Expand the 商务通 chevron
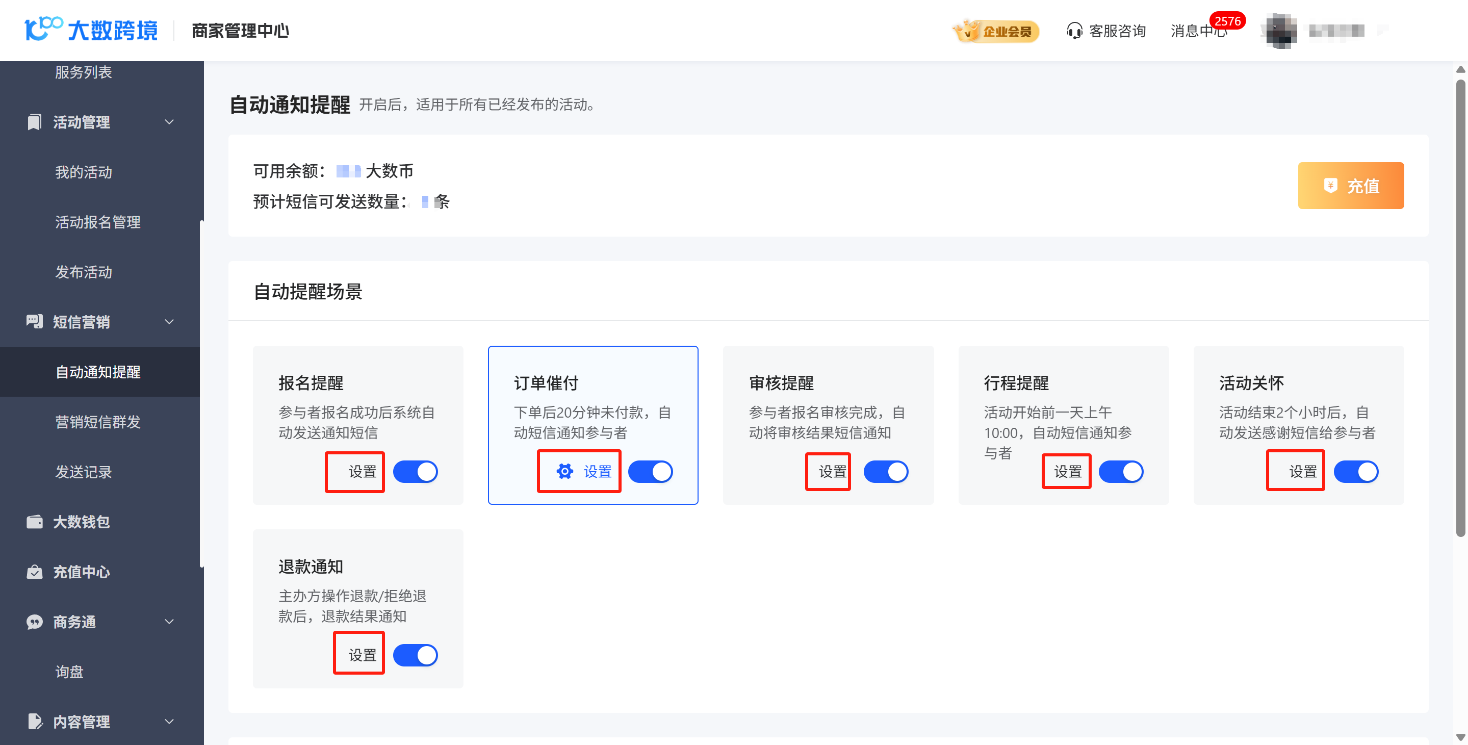Image resolution: width=1468 pixels, height=745 pixels. tap(169, 622)
